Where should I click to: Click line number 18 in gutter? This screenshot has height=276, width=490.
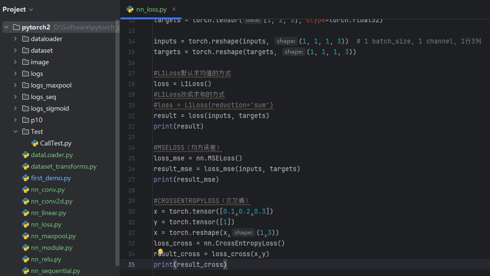pos(131,84)
